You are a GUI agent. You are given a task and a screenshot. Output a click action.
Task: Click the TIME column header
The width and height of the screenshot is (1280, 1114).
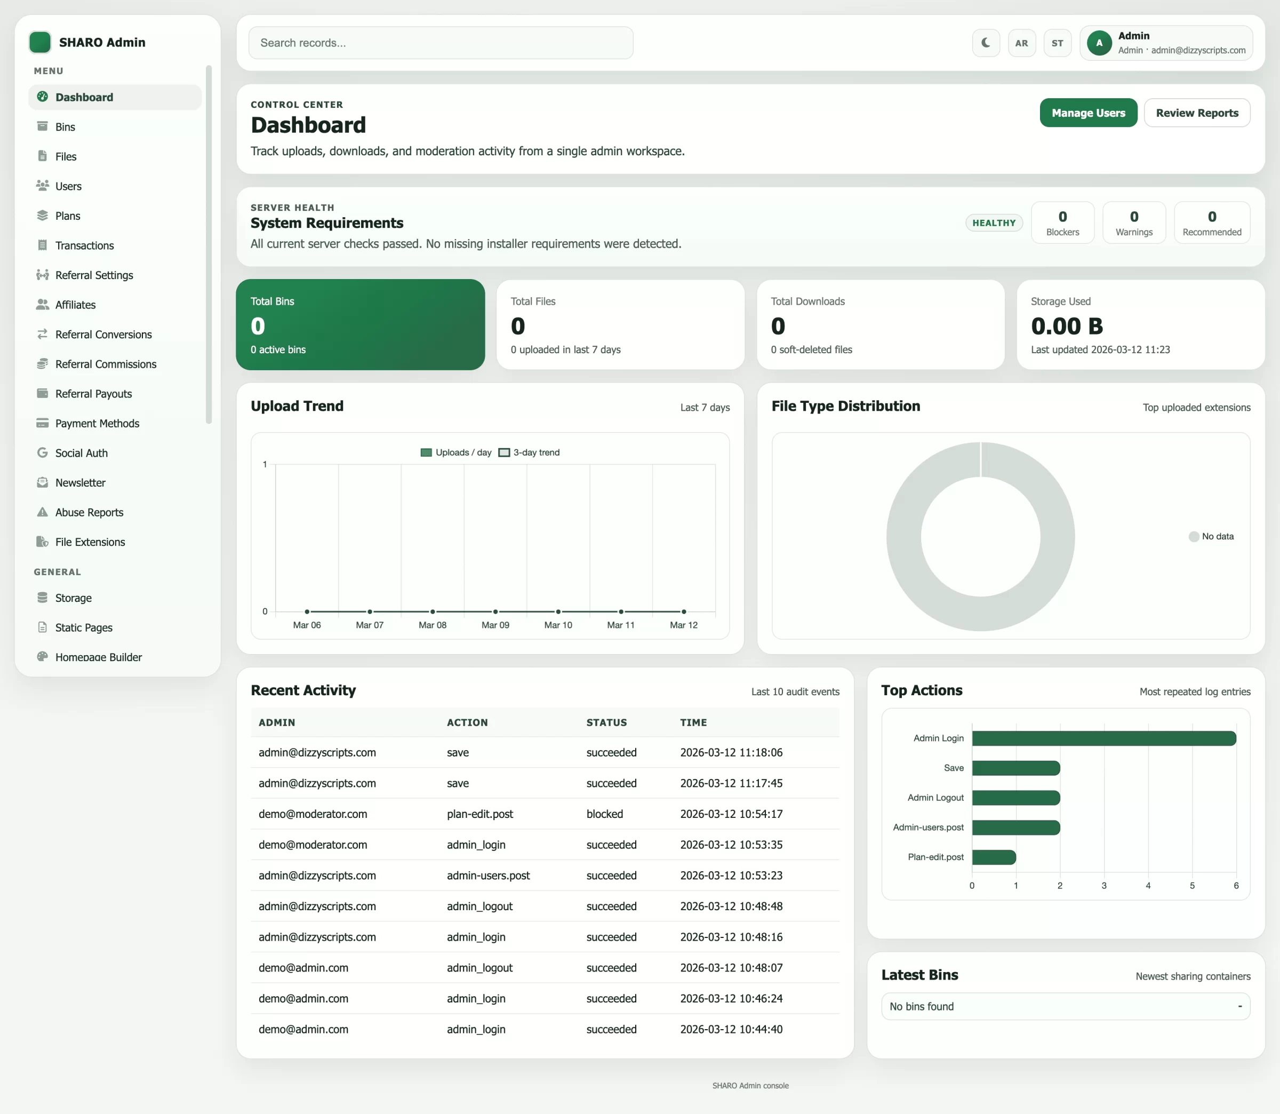pyautogui.click(x=693, y=722)
